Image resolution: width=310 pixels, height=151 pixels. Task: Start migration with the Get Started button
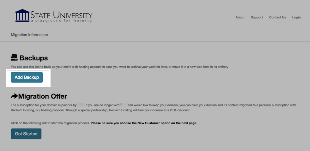pos(26,134)
